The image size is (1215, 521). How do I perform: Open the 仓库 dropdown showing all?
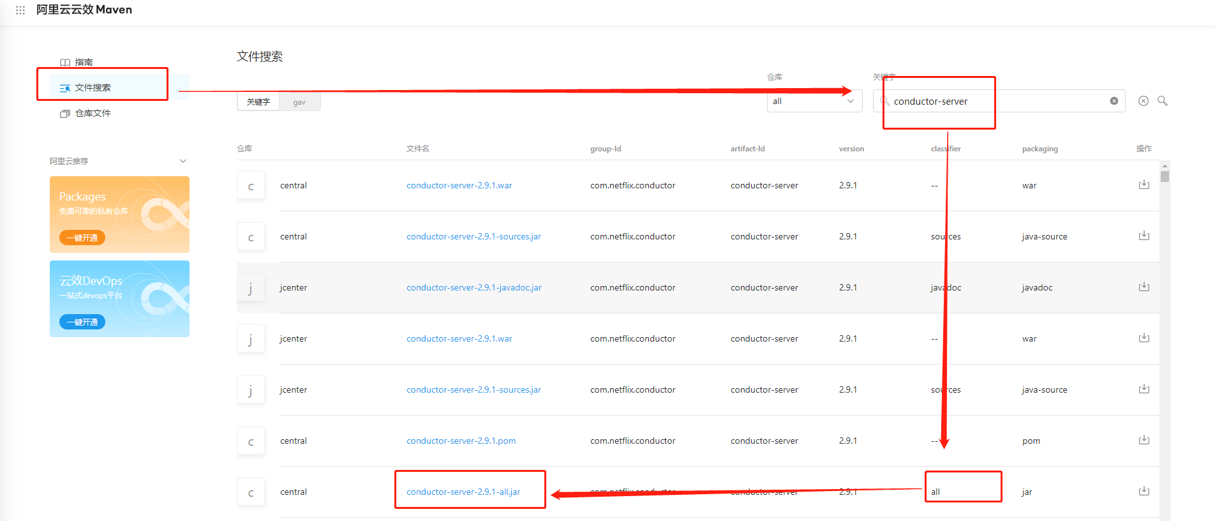coord(814,101)
